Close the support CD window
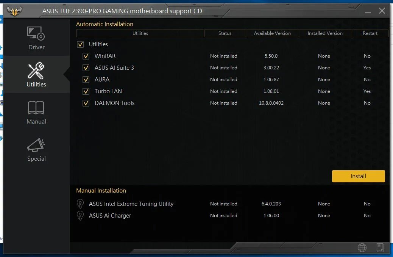 pos(382,11)
